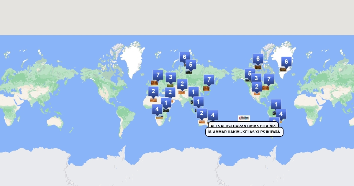Select marker 3 in western North America
The height and width of the screenshot is (186, 354).
(256, 79)
